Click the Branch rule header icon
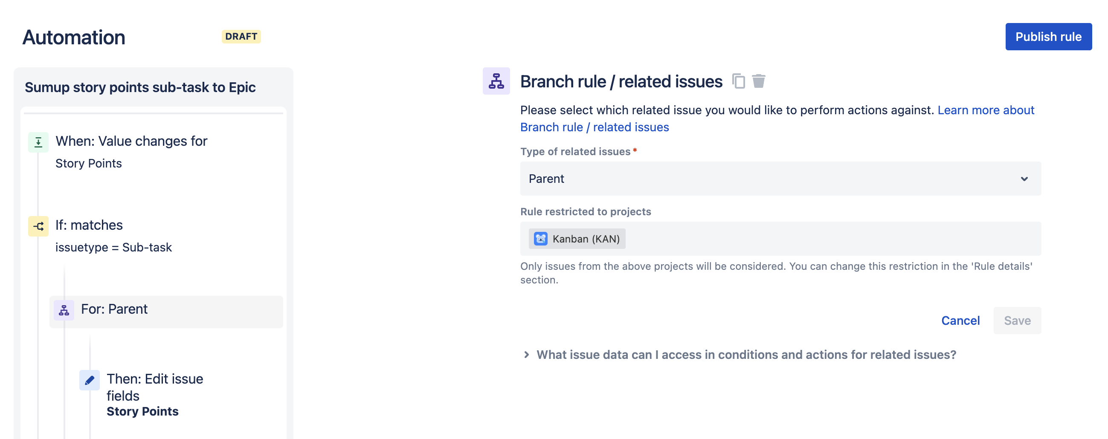Screen dimensions: 1108x439 (x=496, y=81)
